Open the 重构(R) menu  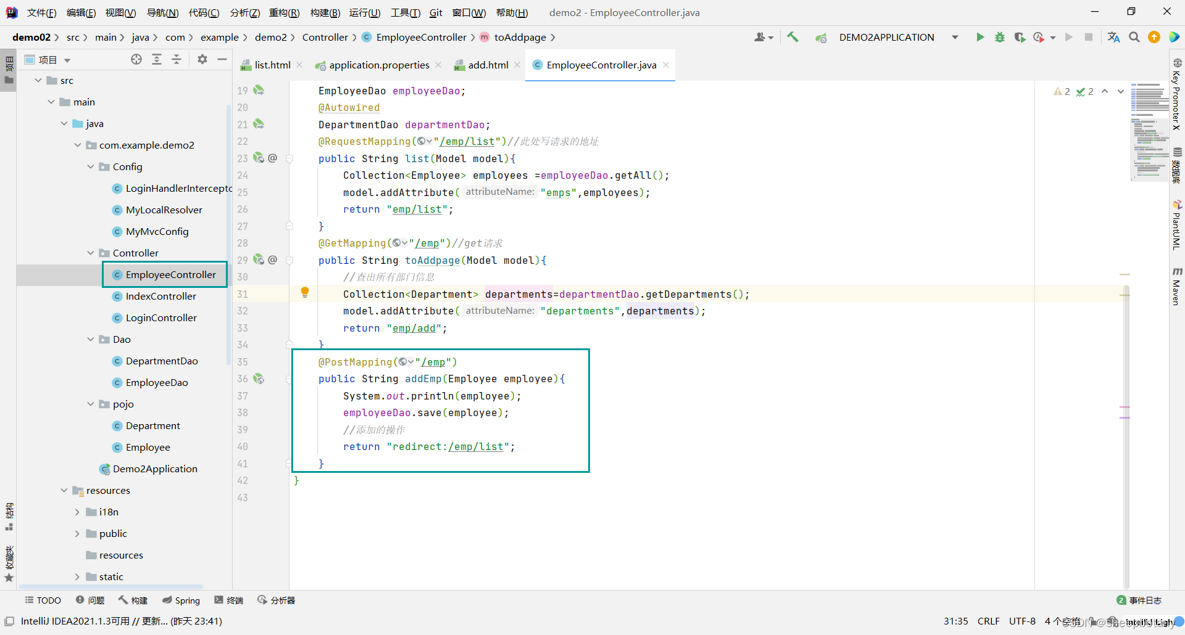(x=285, y=12)
